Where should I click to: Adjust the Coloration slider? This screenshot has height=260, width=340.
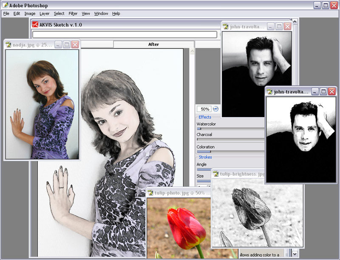click(230, 152)
